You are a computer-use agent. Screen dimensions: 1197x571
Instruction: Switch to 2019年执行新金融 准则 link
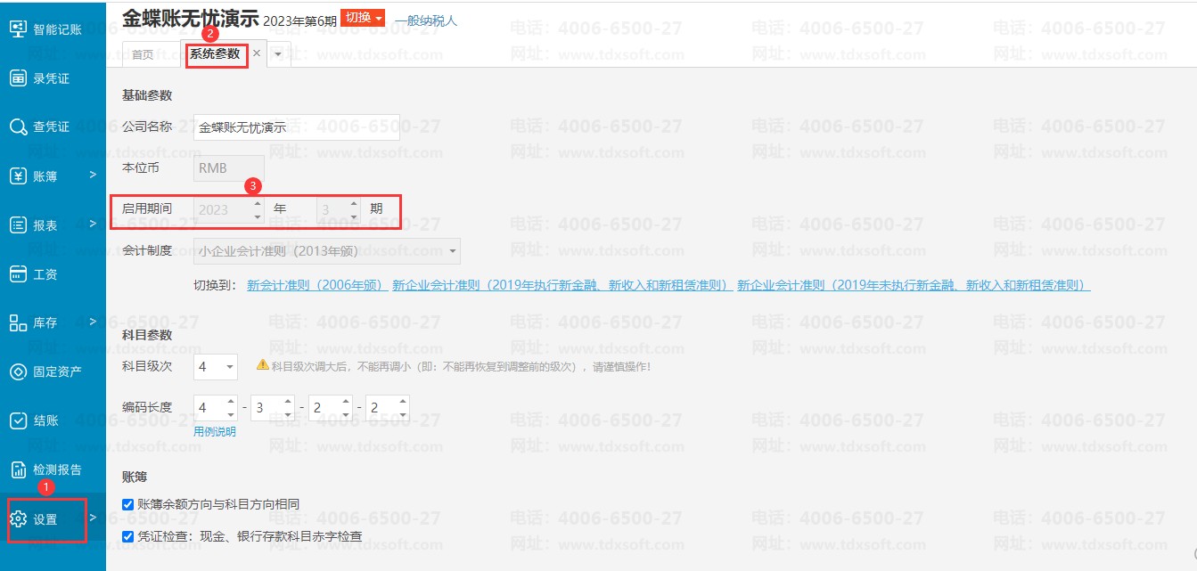(562, 285)
